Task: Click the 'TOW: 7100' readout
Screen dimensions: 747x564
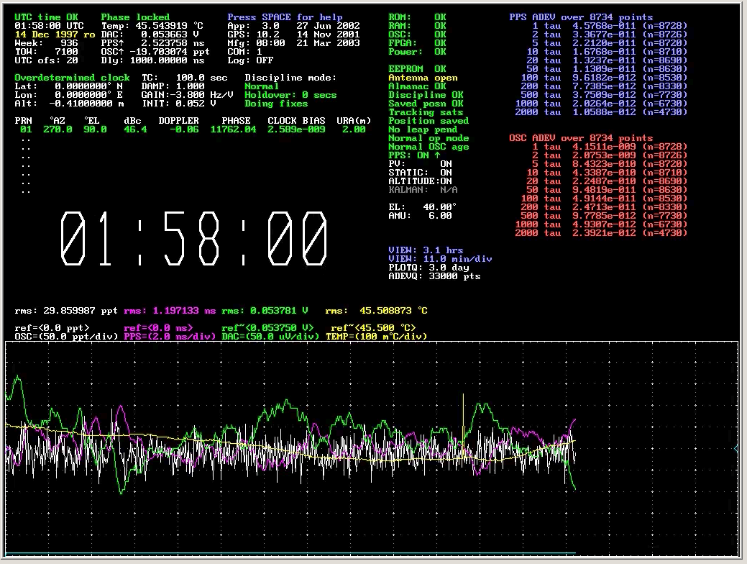Action: pyautogui.click(x=46, y=52)
